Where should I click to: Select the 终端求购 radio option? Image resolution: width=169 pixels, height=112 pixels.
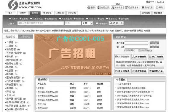click(x=74, y=19)
